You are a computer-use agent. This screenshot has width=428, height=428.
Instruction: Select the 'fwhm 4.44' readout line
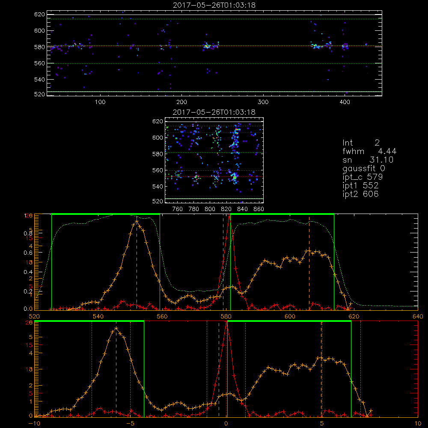tap(369, 151)
